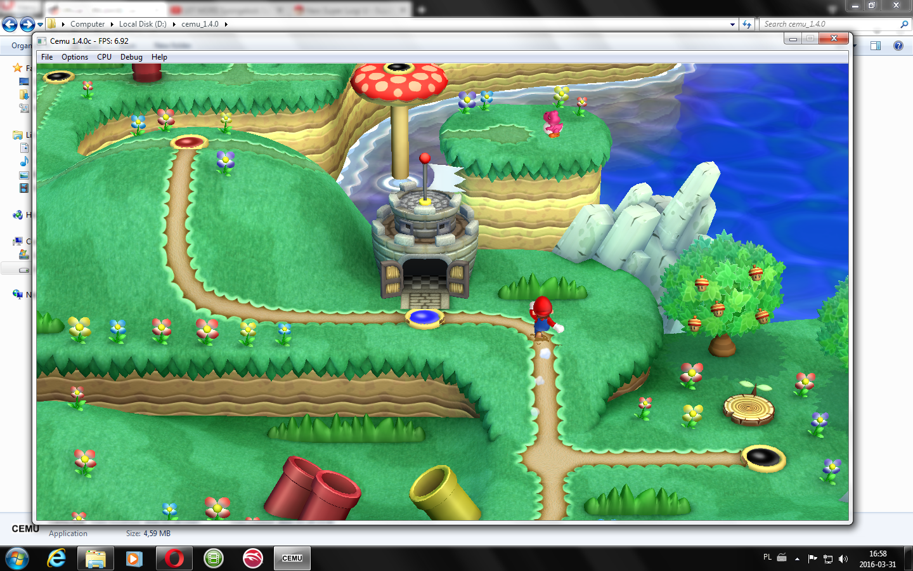
Task: Switch to Opera browser on the taskbar
Action: [x=174, y=558]
